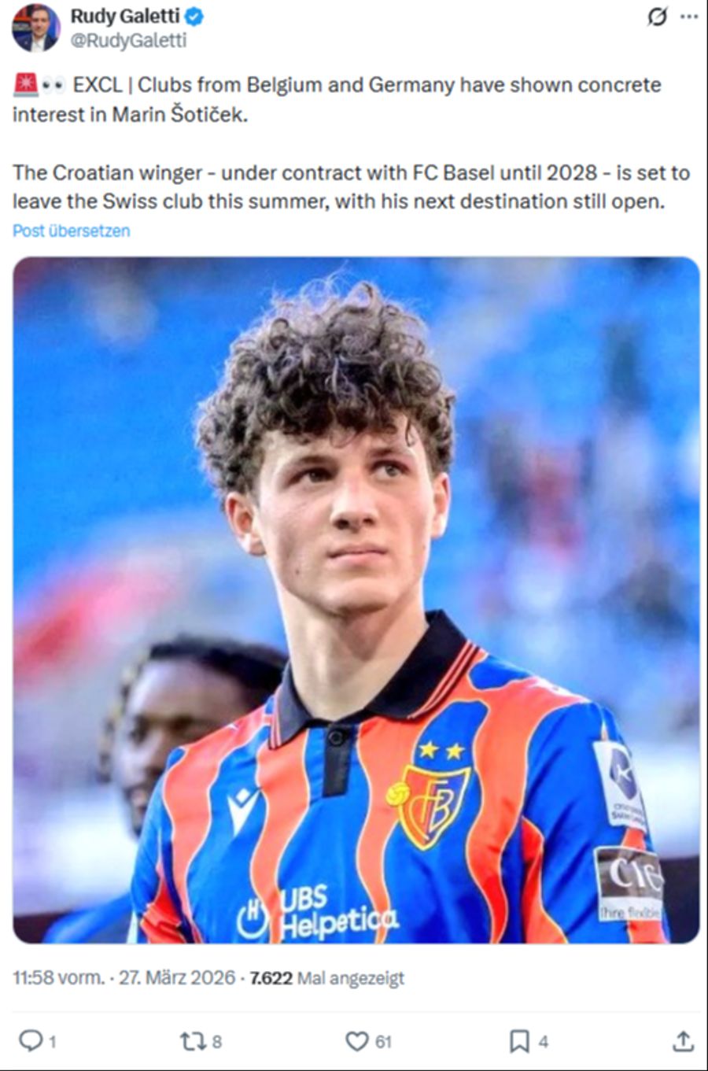Click the blue verified badge
The height and width of the screenshot is (1071, 708).
[x=194, y=16]
